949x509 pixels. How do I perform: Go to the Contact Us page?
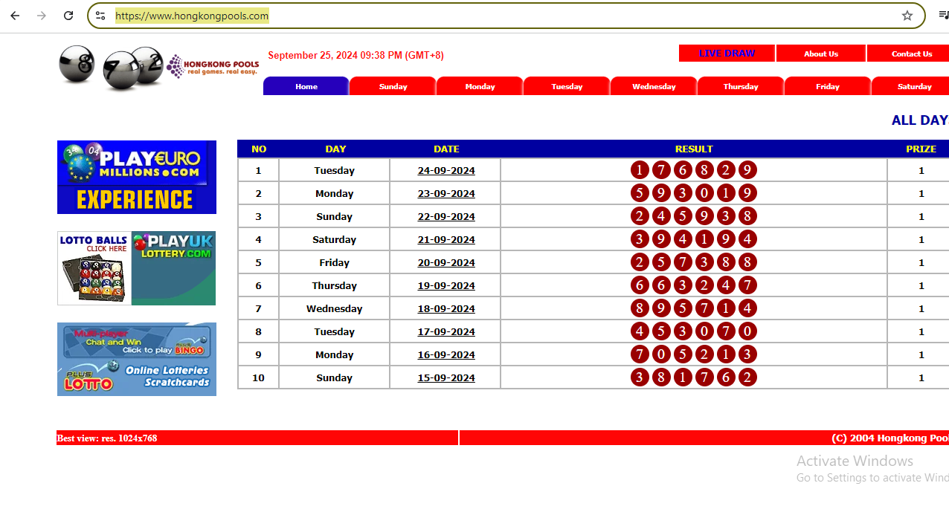click(x=911, y=54)
